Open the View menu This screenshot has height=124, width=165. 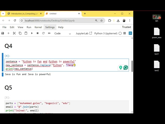[x=20, y=27]
